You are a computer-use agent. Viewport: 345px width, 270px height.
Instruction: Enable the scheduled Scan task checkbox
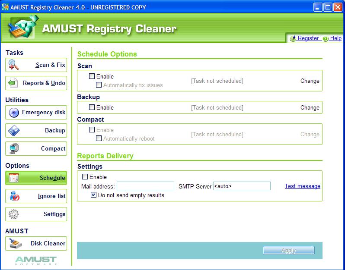pyautogui.click(x=92, y=76)
